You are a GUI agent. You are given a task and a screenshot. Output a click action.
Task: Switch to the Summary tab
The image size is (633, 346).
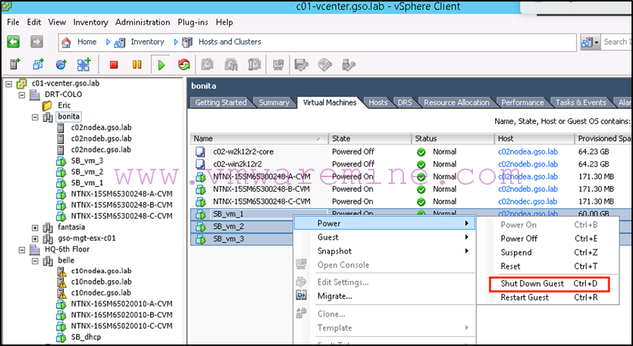tap(274, 102)
